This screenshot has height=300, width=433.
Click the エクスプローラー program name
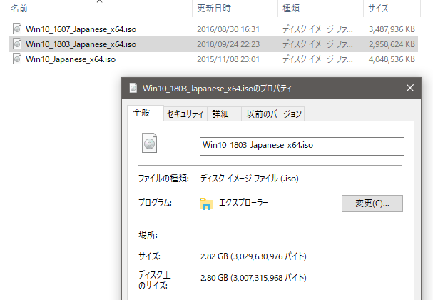[x=243, y=204]
